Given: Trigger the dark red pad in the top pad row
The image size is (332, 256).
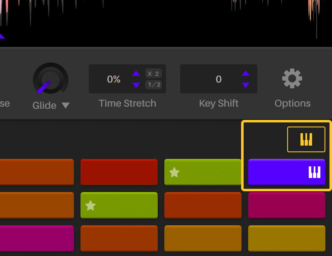Looking at the screenshot, I should coord(119,172).
